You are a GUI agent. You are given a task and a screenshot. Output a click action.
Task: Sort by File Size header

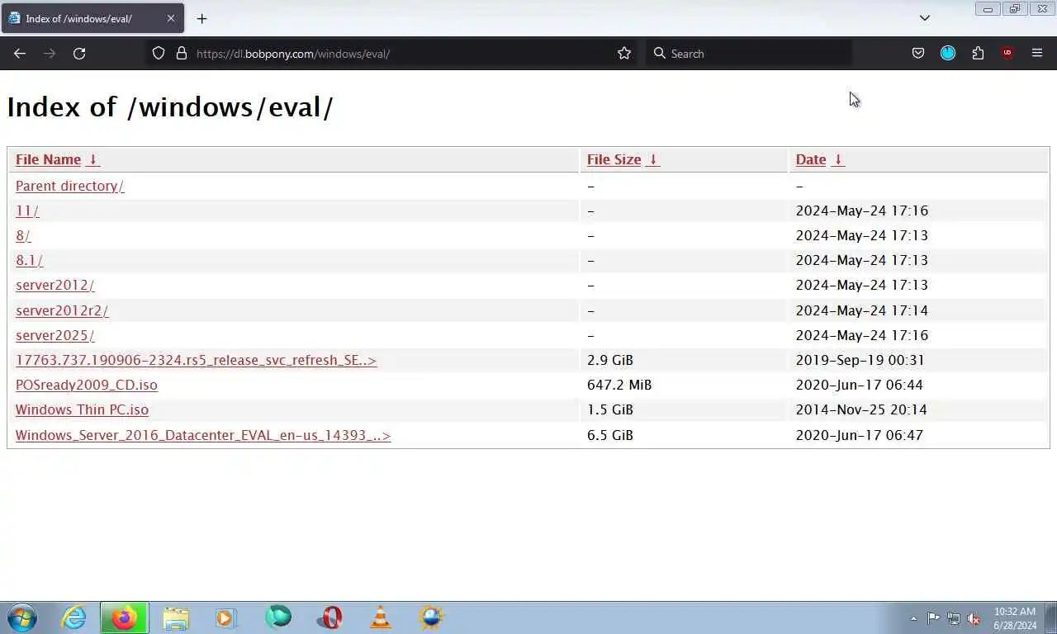(614, 159)
